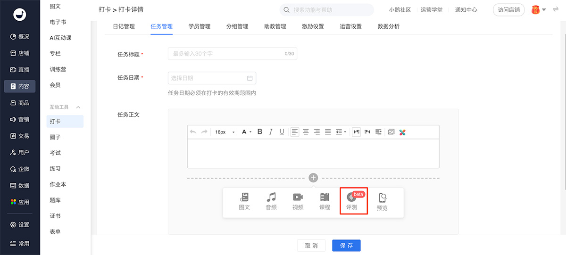Viewport: 566px width, 255px height.
Task: Toggle italic formatting in the editor
Action: (271, 132)
